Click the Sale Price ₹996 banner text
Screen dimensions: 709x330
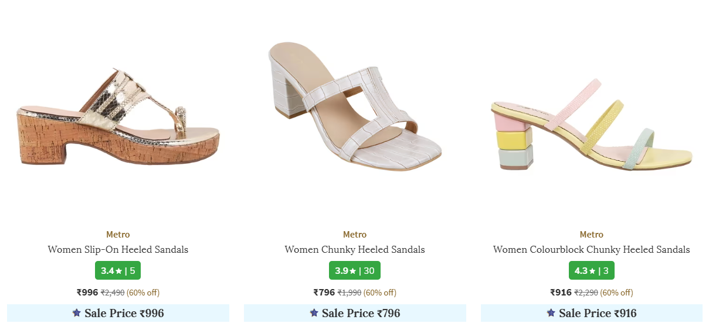pyautogui.click(x=124, y=313)
